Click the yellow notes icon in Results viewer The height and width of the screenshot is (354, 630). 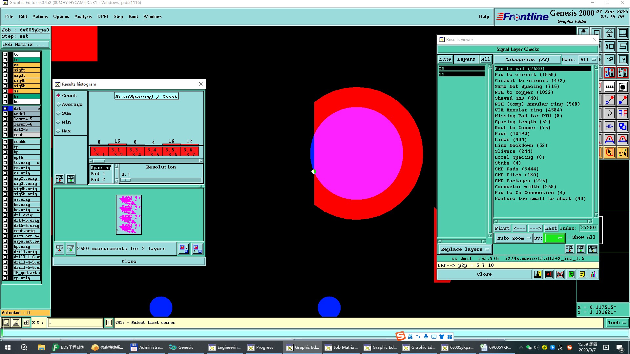coord(582,274)
